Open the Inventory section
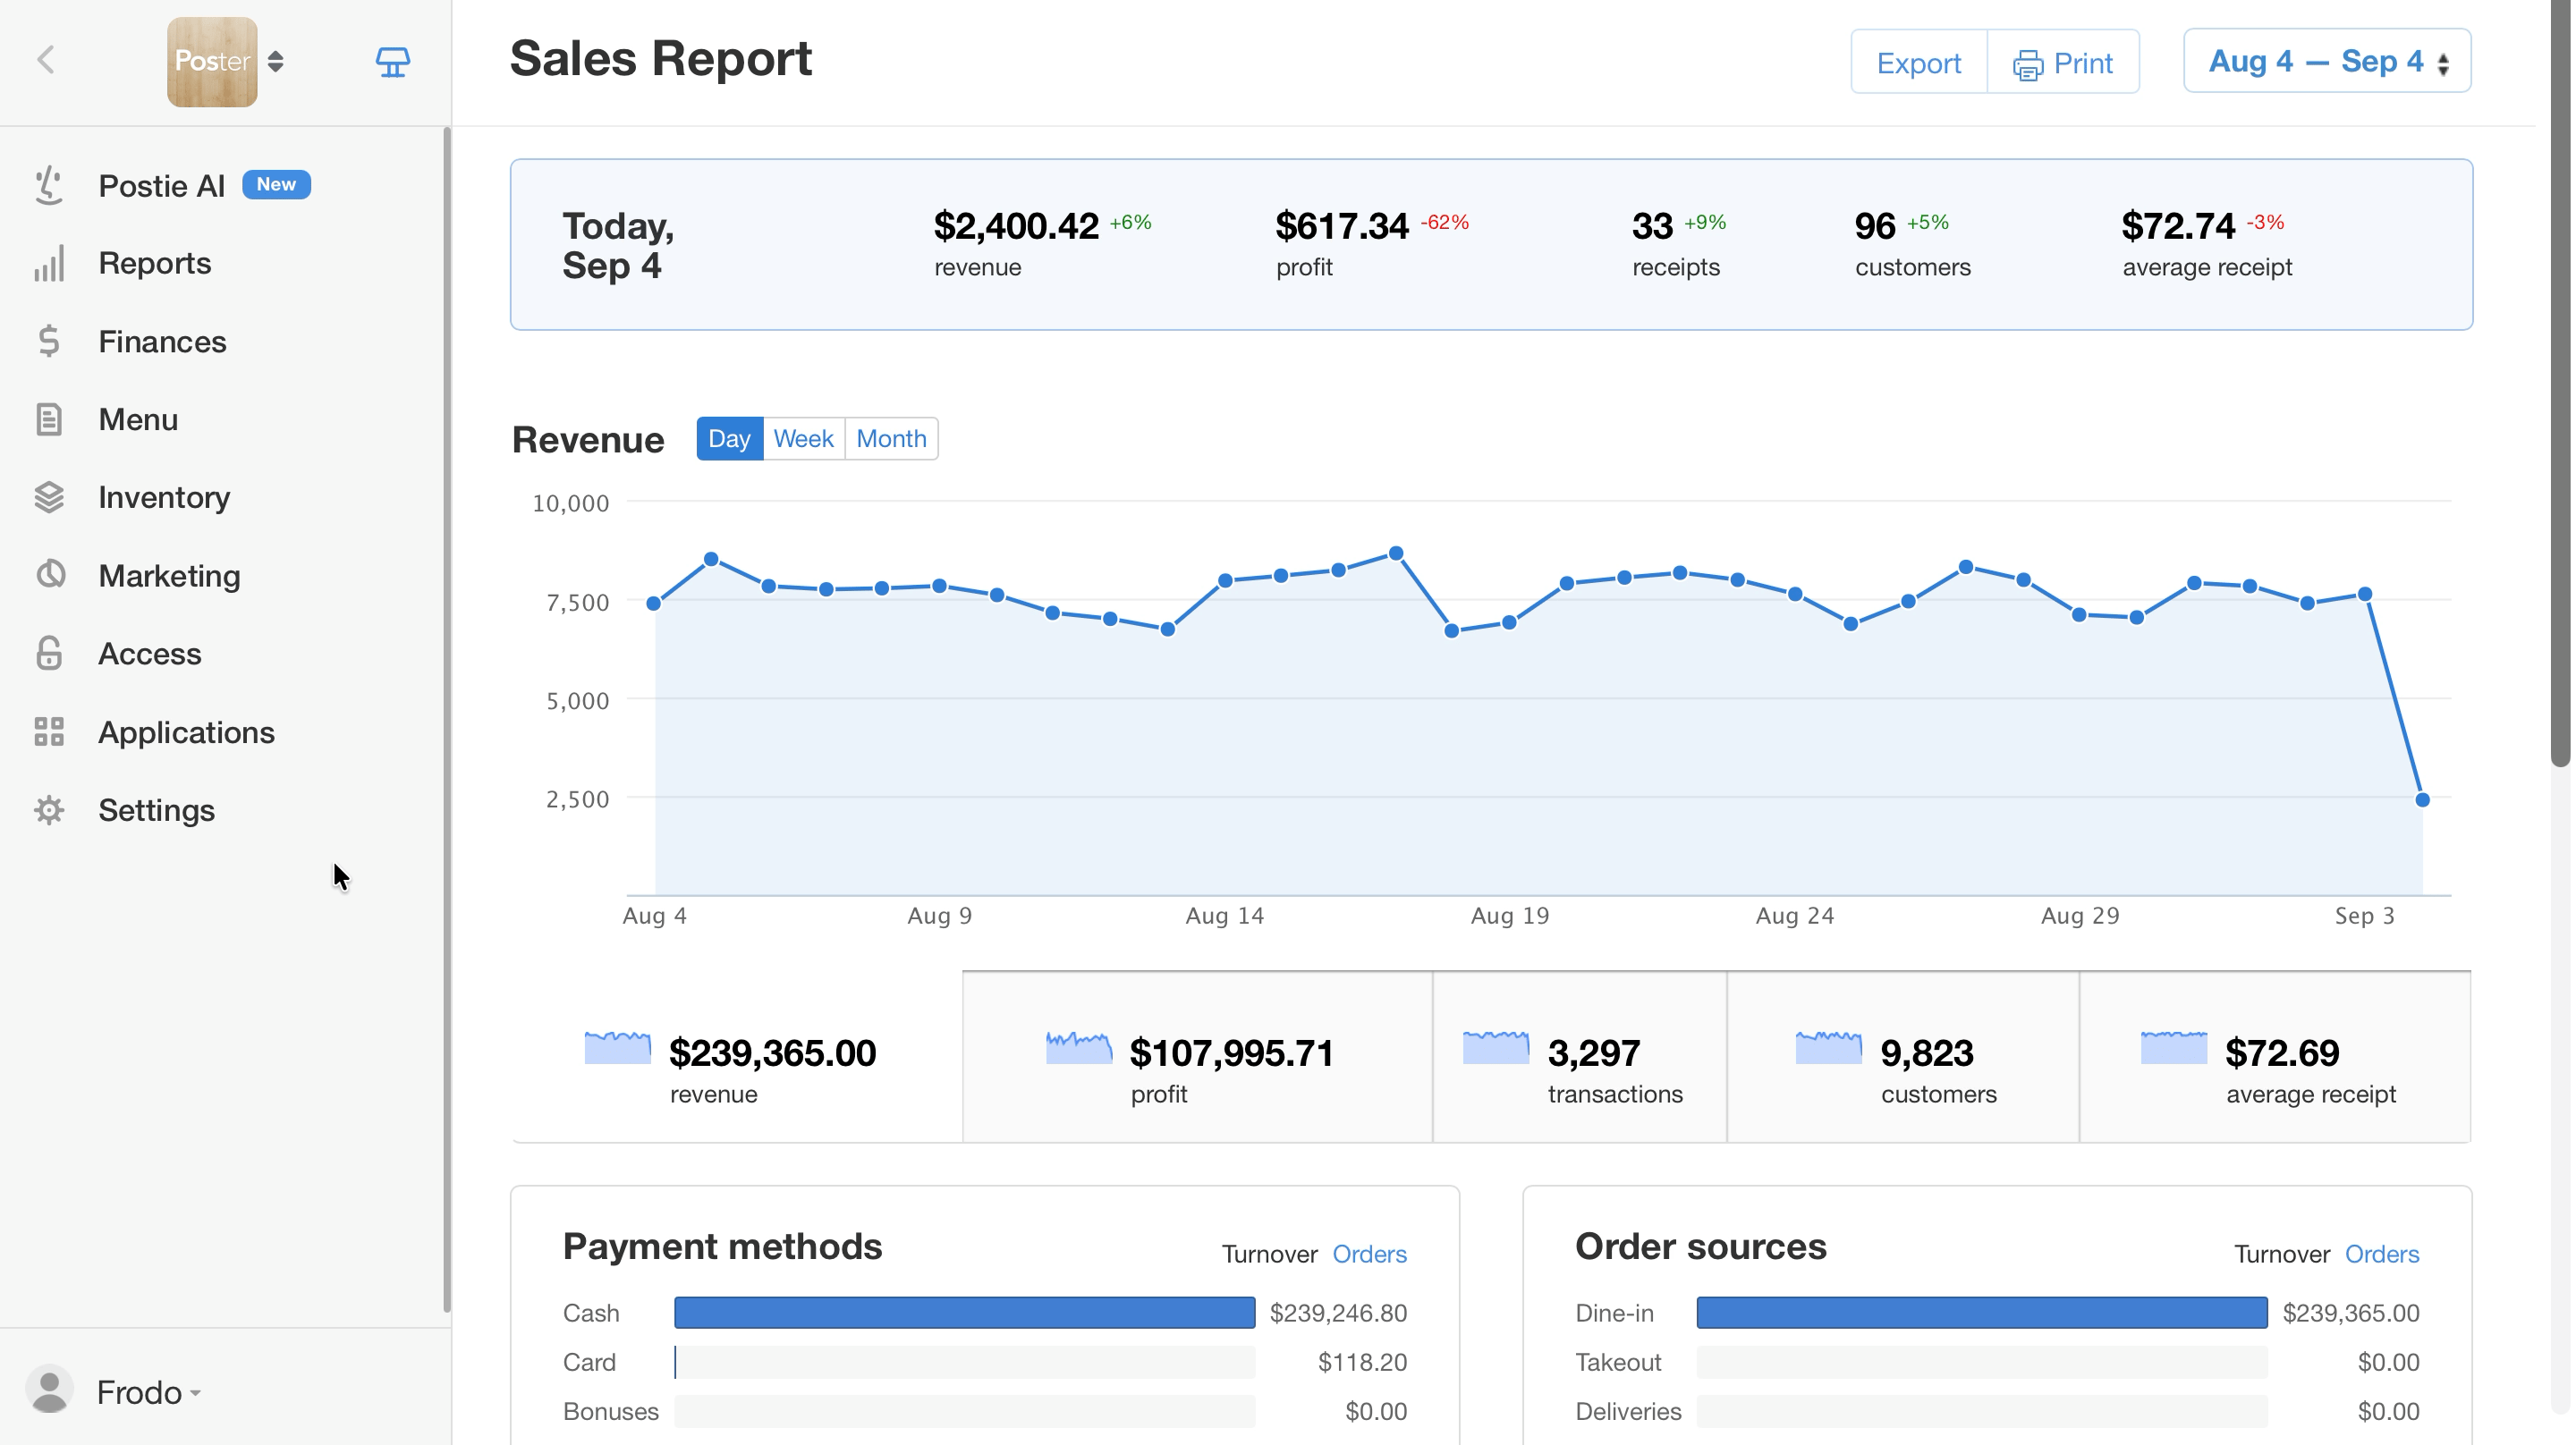The image size is (2576, 1445). click(164, 497)
